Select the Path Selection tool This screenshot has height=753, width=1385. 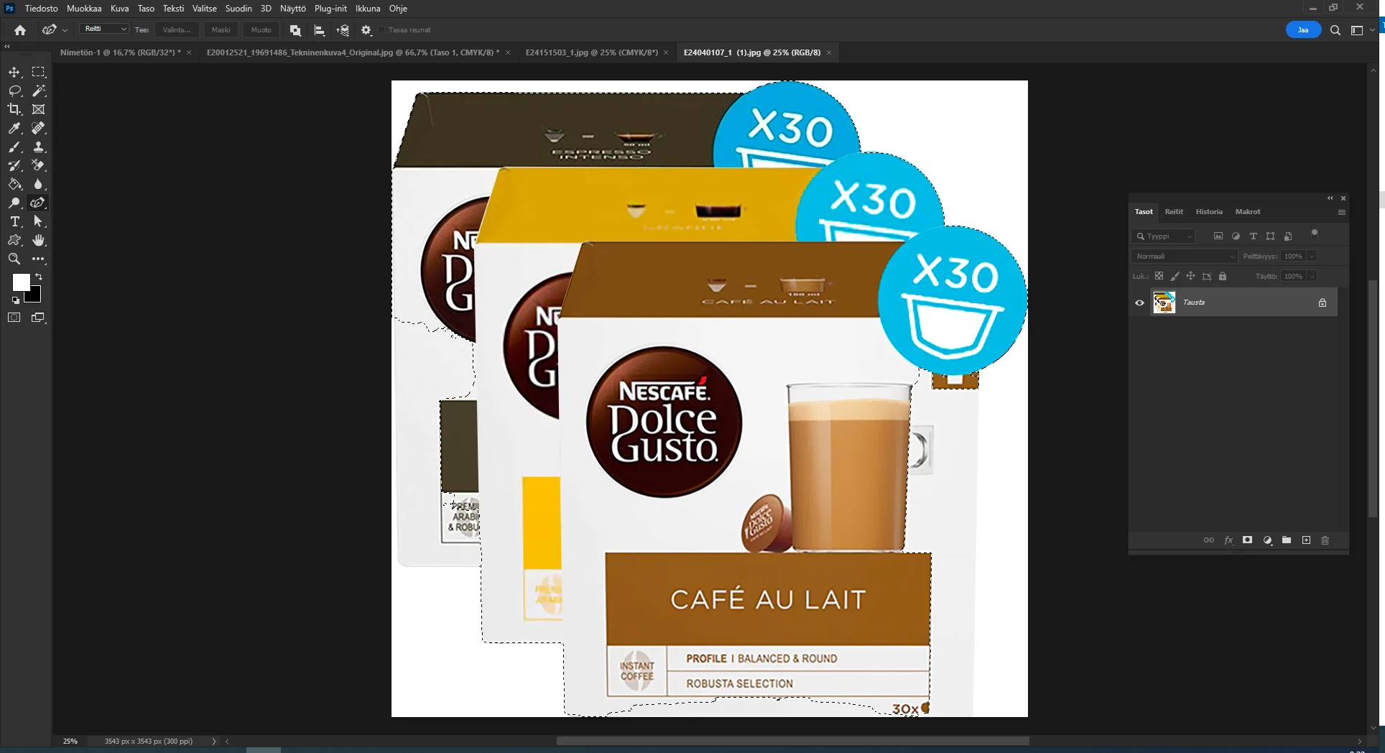tap(39, 221)
